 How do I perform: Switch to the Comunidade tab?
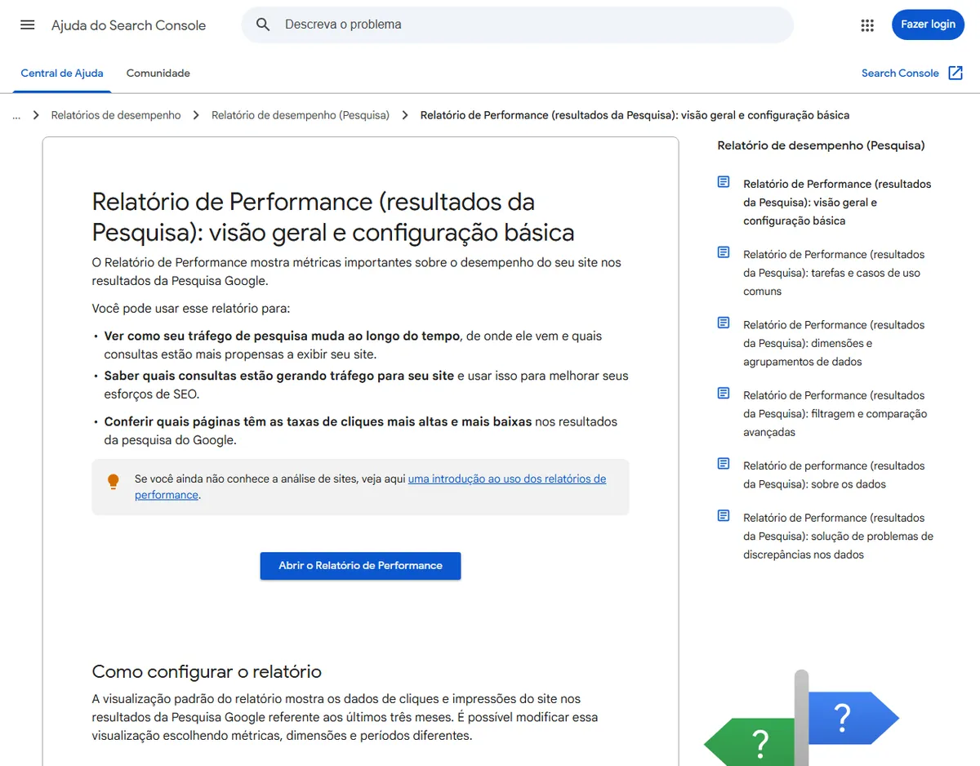tap(158, 73)
